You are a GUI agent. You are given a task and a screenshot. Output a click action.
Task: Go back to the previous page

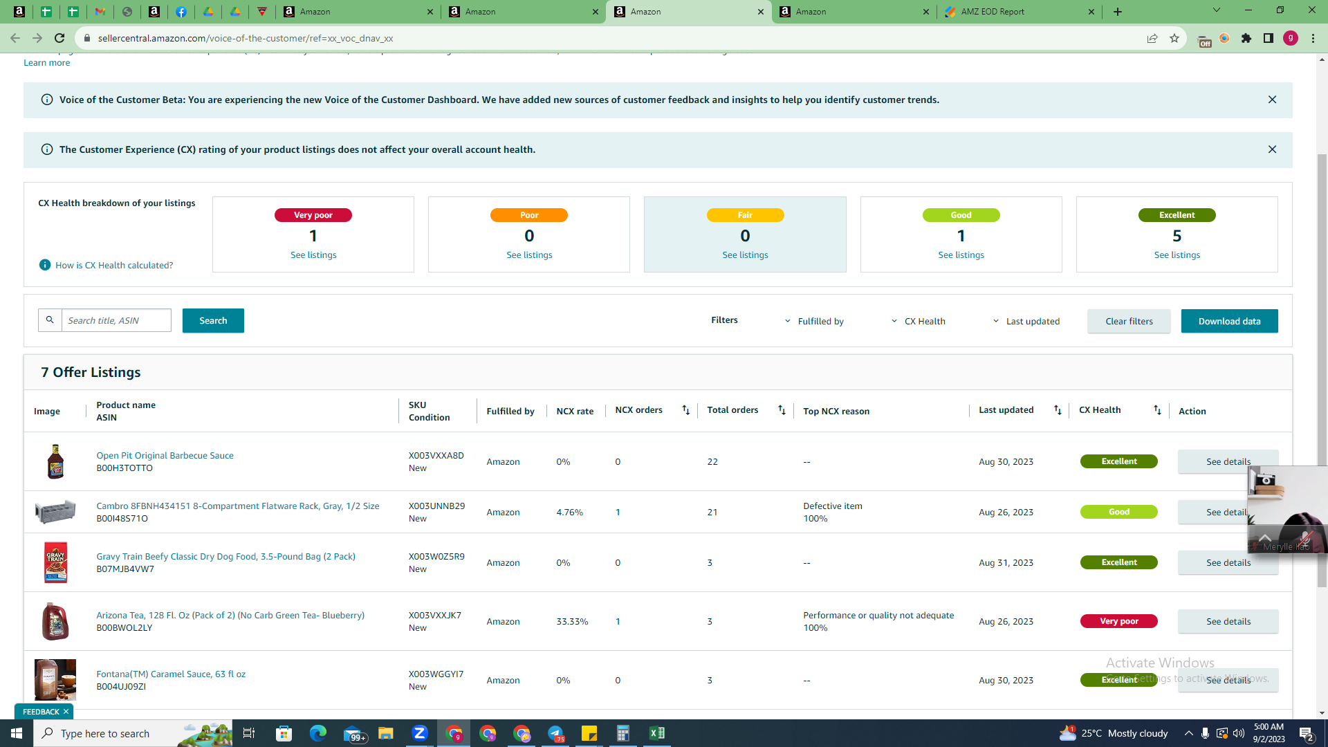[x=15, y=38]
